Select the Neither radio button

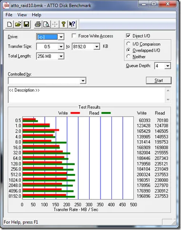coord(128,56)
